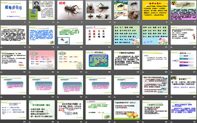
Task: Open slide 2 with the author portrait
Action: click(x=42, y=11)
